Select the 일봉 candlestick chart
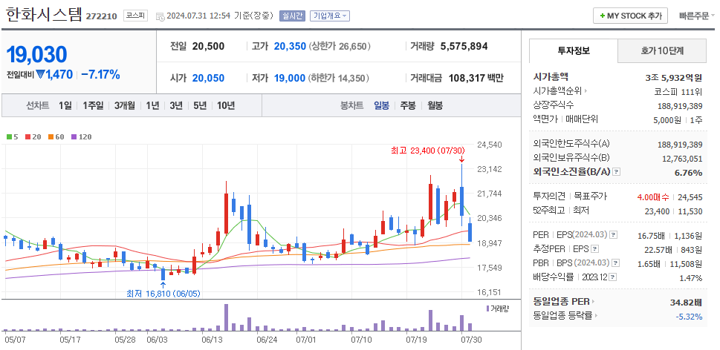 pos(381,105)
